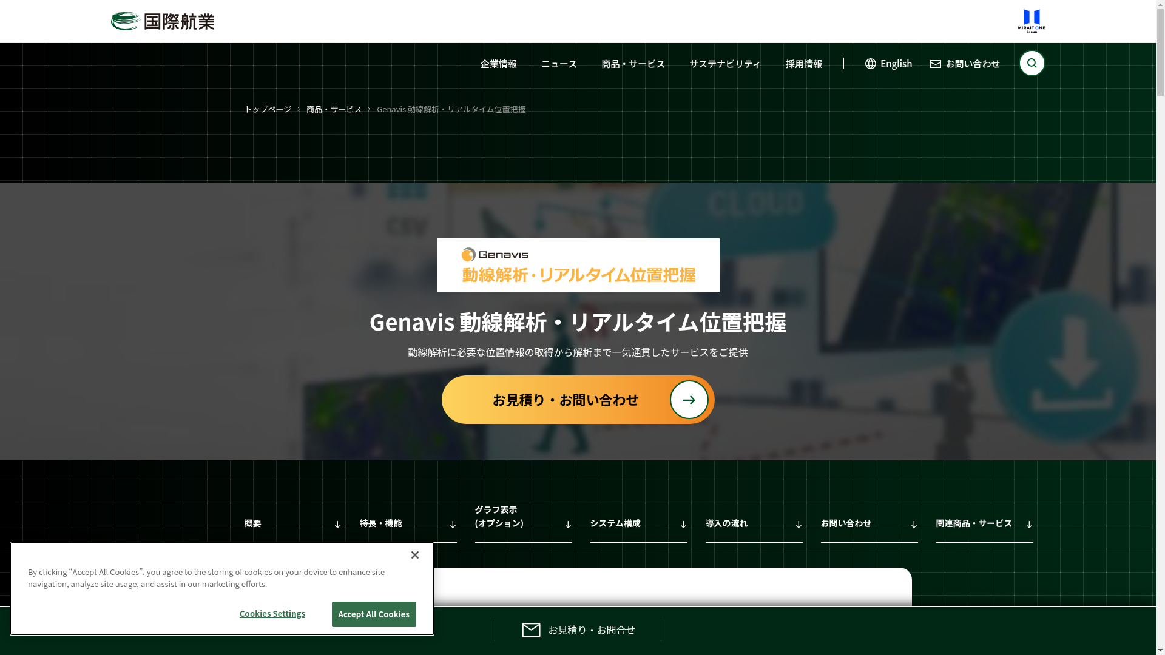Open the ニュース menu
The width and height of the screenshot is (1165, 655).
pos(559,64)
